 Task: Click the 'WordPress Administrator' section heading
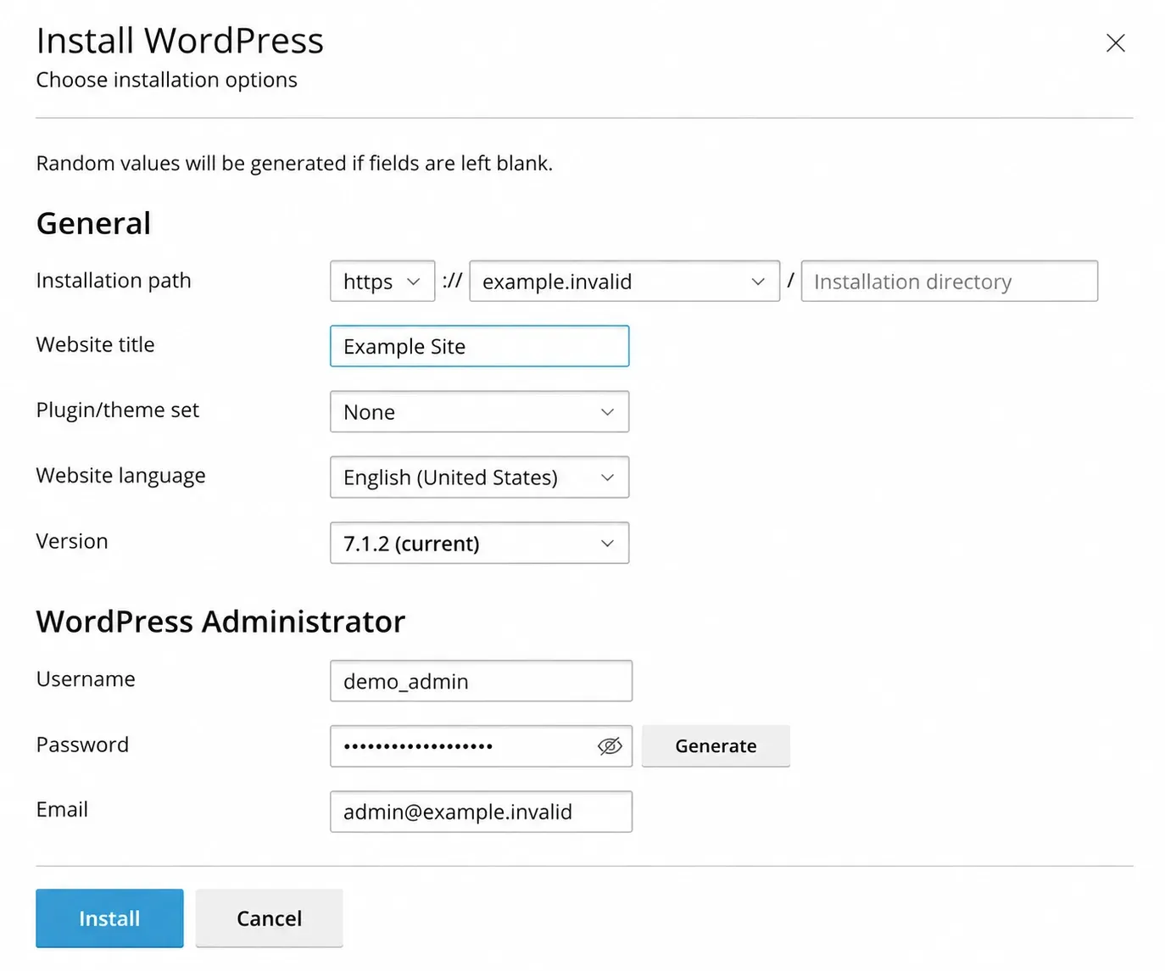[x=221, y=622]
